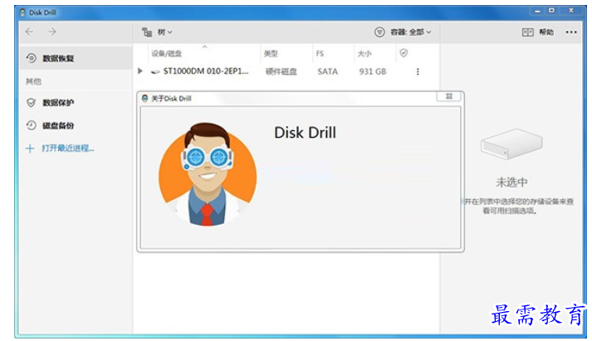Open the 帮助 help menu
The width and height of the screenshot is (592, 341).
click(546, 32)
